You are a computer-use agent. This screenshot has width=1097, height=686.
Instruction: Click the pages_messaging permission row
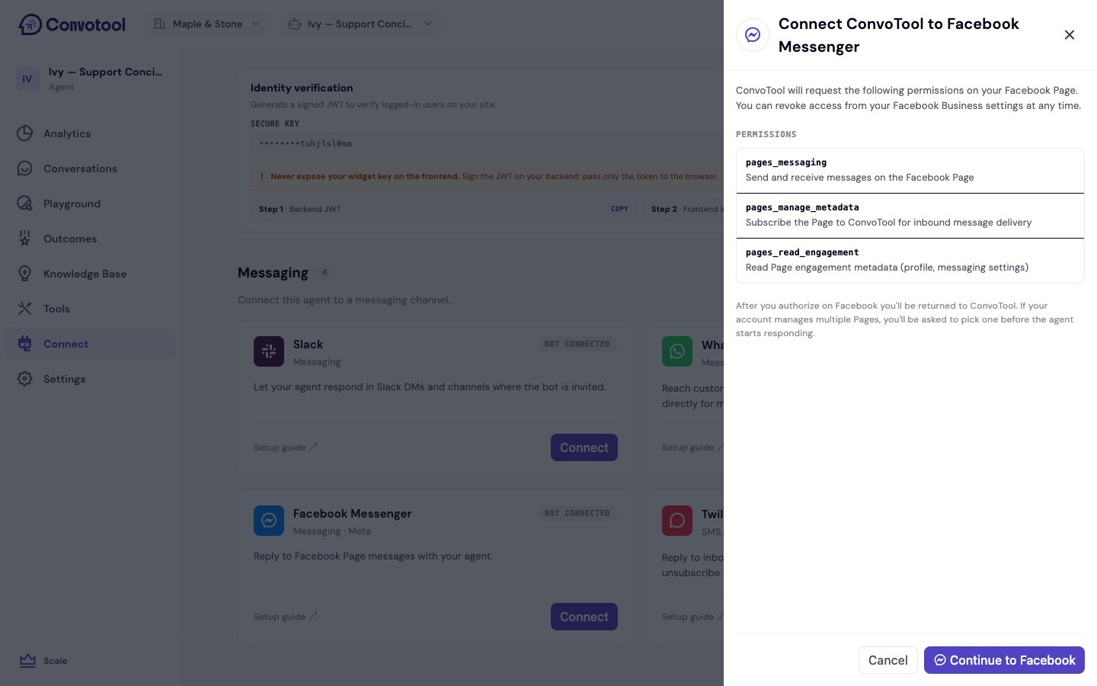pos(910,171)
